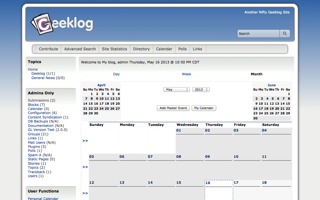The height and width of the screenshot is (200, 320).
Task: Open the year dropdown showing 2013
Action: (201, 89)
